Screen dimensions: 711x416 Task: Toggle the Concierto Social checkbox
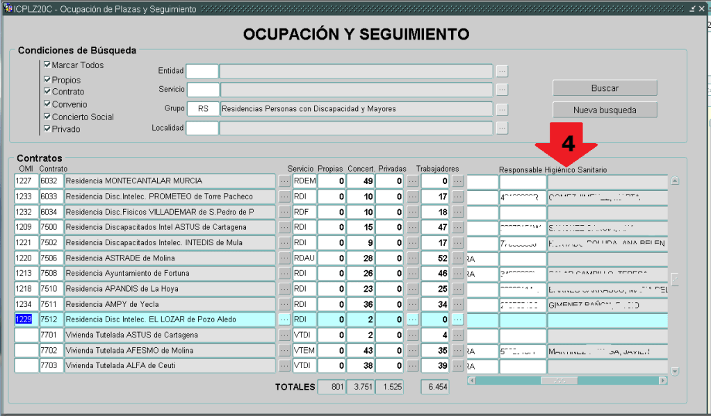tap(47, 117)
